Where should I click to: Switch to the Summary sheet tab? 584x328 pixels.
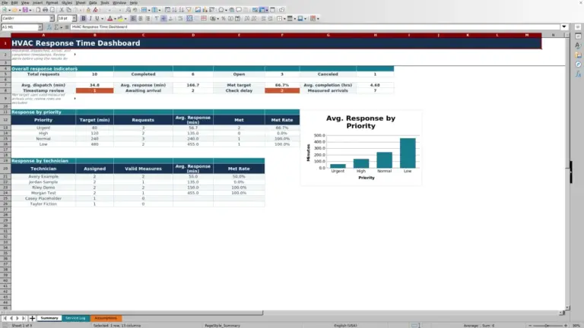coord(49,318)
